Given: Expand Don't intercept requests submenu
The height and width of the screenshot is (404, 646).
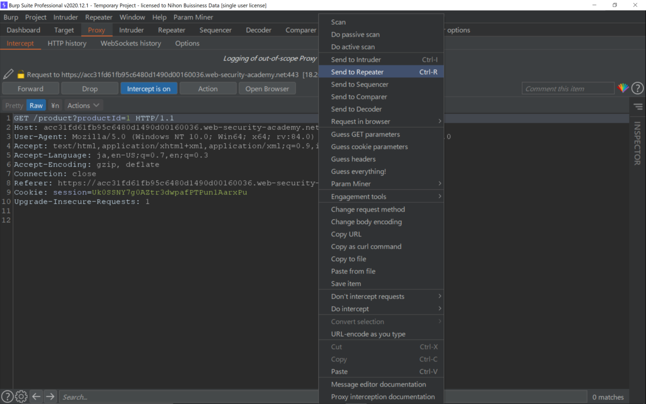Looking at the screenshot, I should (381, 296).
